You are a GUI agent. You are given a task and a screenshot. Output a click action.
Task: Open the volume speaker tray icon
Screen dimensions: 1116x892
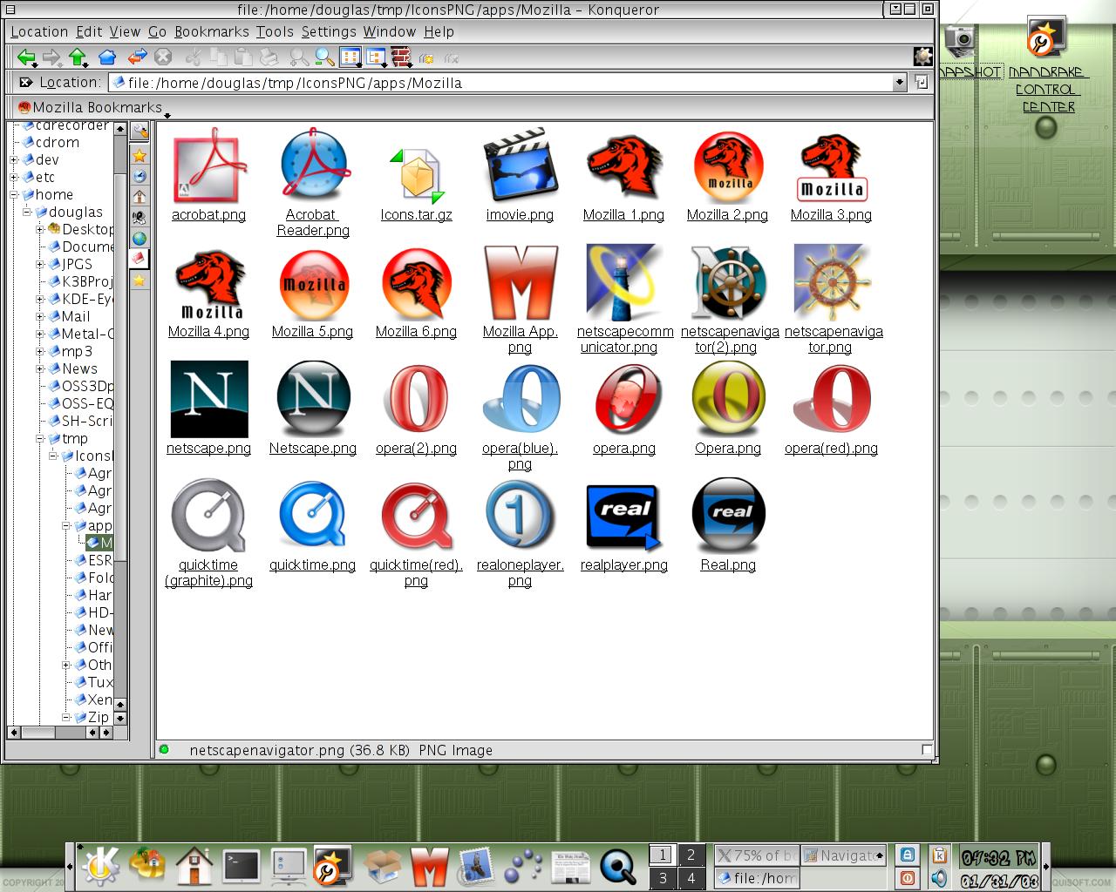coord(938,878)
